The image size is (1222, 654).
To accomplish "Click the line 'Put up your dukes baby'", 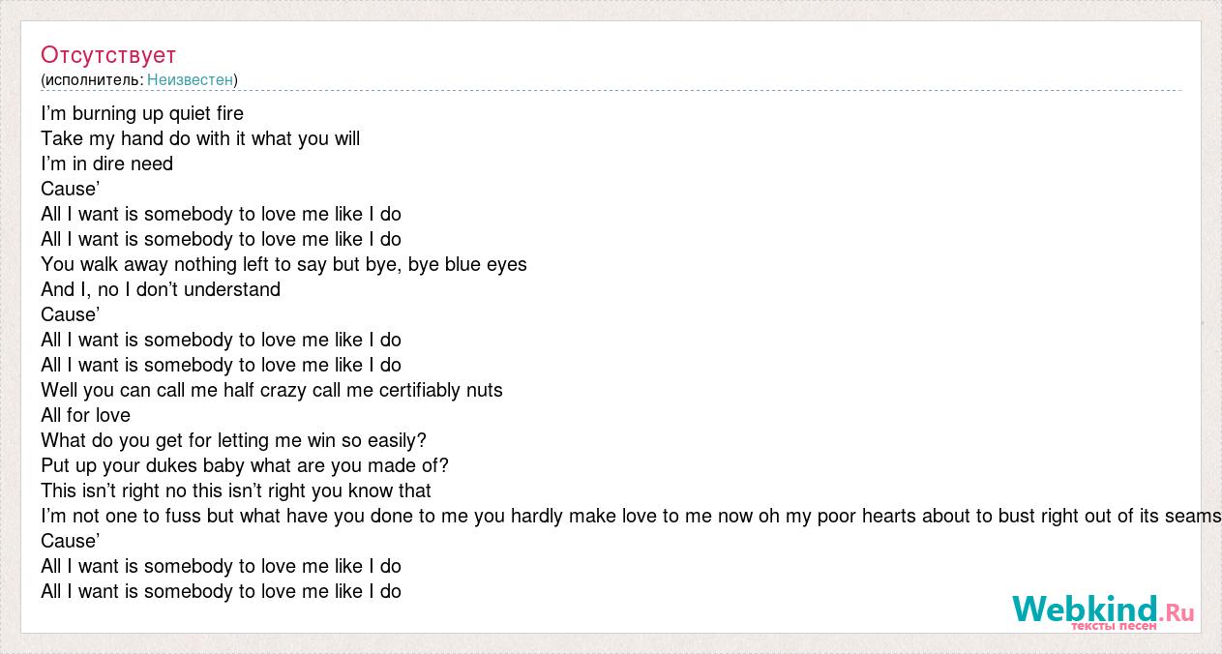I will 245,465.
